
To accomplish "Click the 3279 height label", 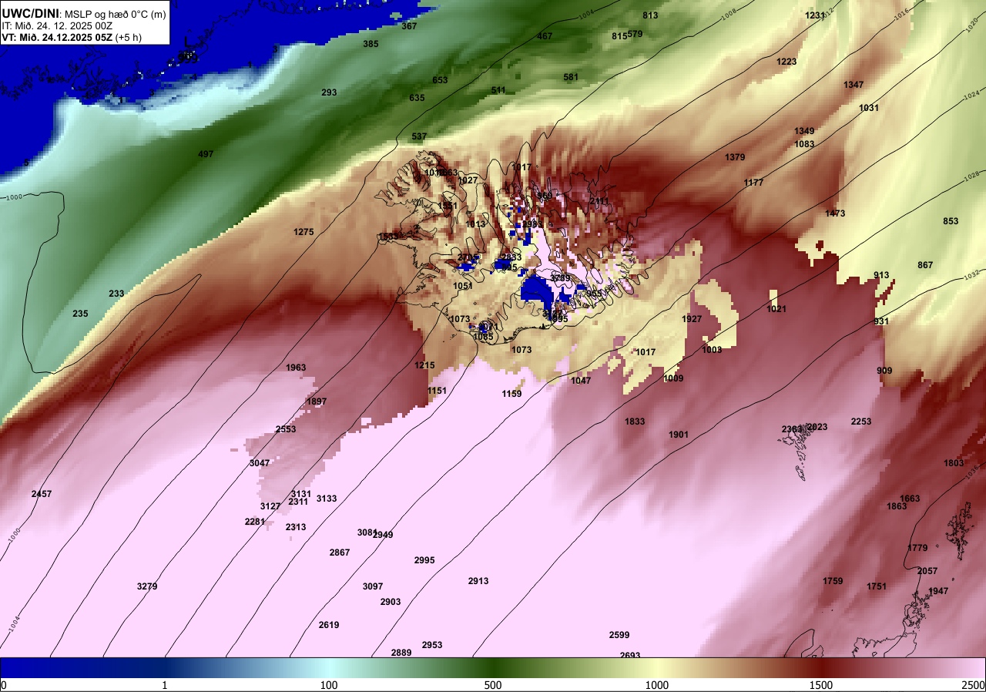I will 147,586.
